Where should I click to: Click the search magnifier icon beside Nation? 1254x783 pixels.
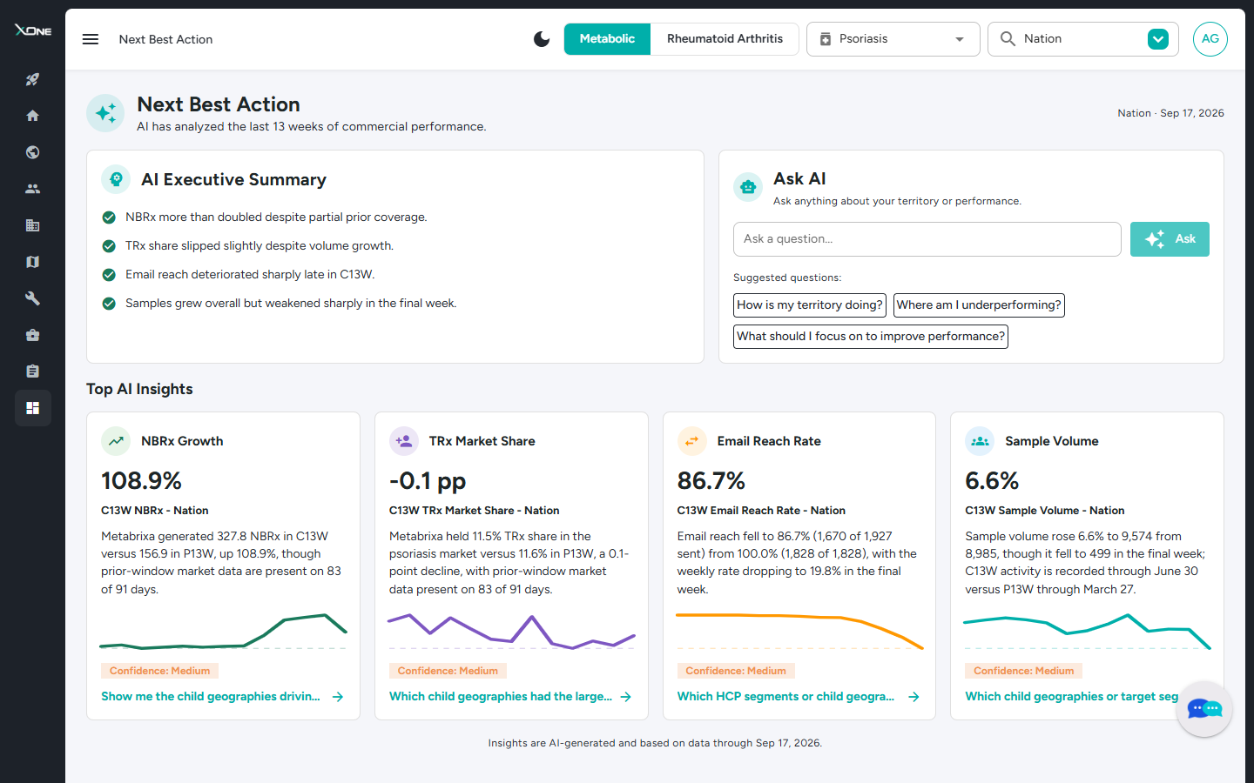pos(1008,39)
